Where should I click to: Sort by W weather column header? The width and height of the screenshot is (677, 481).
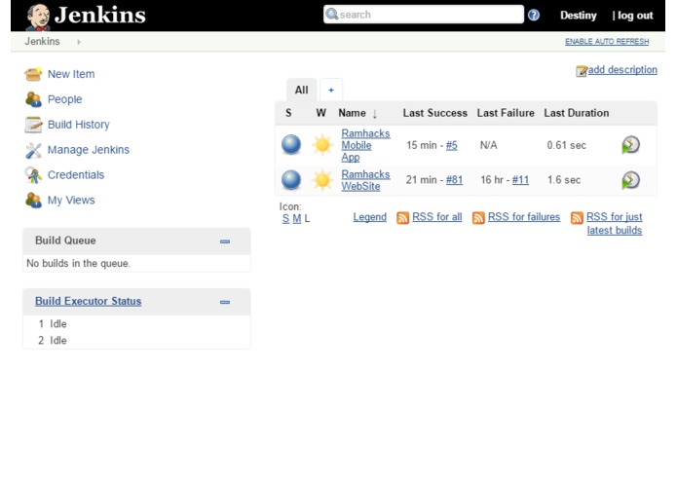tap(320, 113)
